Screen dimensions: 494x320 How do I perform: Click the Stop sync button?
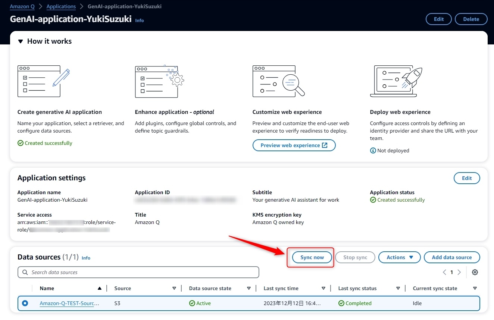point(355,257)
